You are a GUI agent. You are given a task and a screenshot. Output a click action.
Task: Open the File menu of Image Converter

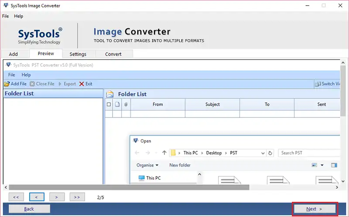5,16
